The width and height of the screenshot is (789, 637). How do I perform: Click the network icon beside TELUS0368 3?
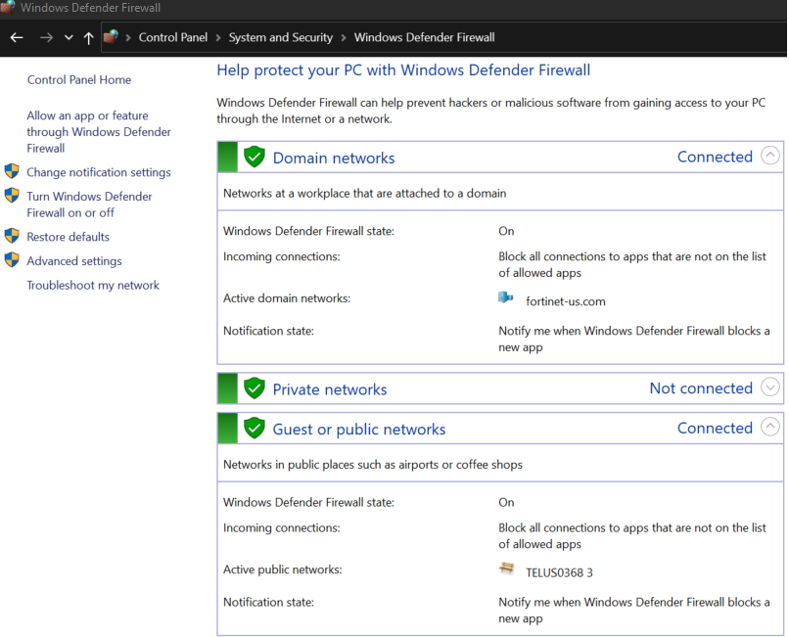pyautogui.click(x=507, y=568)
